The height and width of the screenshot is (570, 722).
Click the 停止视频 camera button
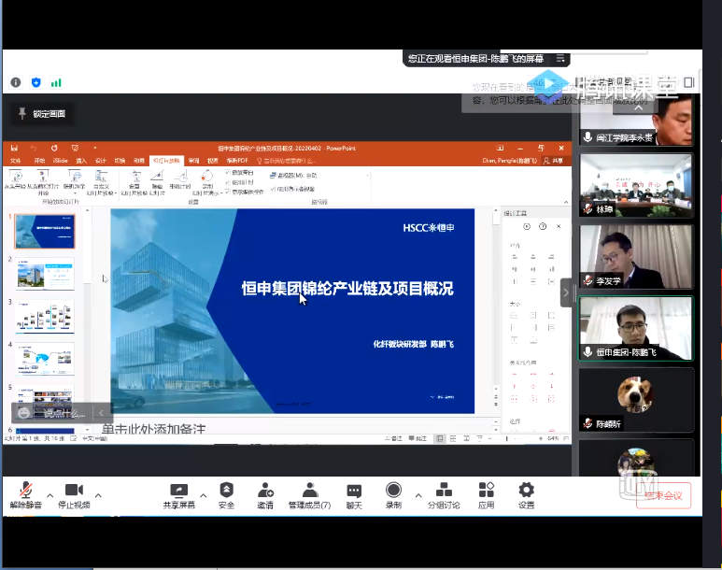tap(74, 495)
